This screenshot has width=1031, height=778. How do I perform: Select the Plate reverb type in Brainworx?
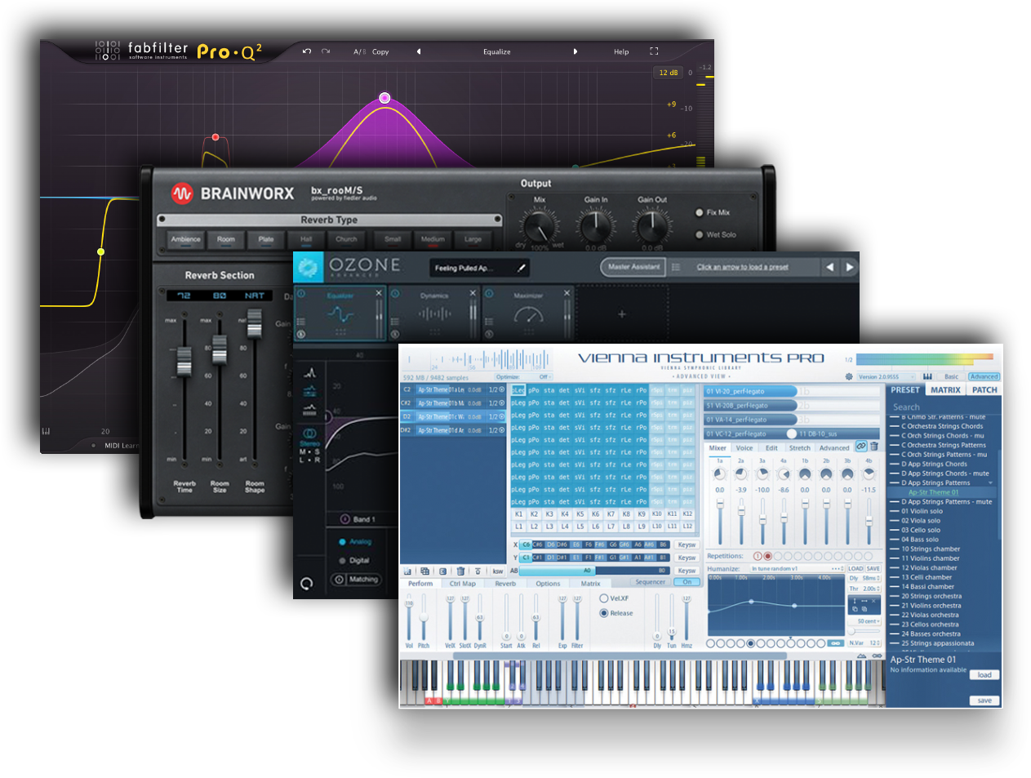click(x=266, y=239)
